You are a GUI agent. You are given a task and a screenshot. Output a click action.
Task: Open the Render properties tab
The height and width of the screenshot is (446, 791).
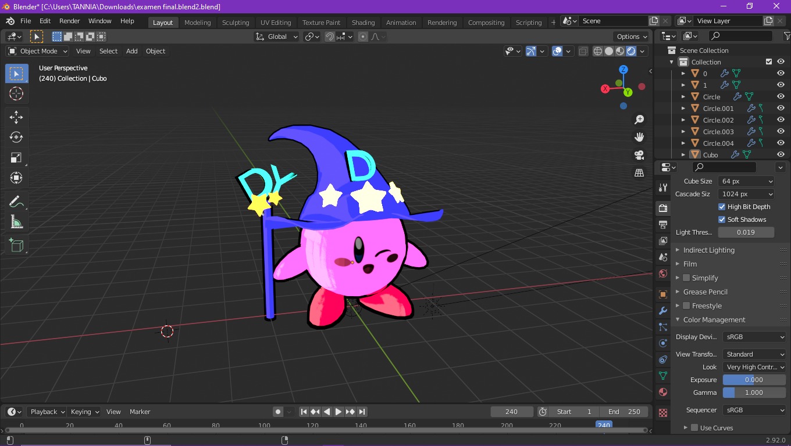[662, 208]
